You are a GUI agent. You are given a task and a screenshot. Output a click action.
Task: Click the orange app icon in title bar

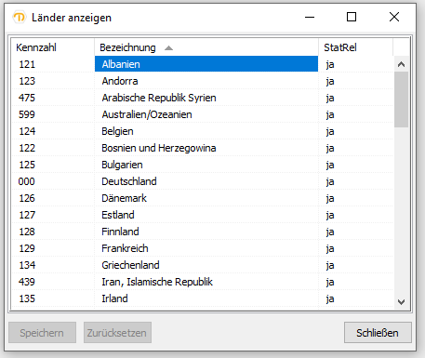tap(20, 17)
